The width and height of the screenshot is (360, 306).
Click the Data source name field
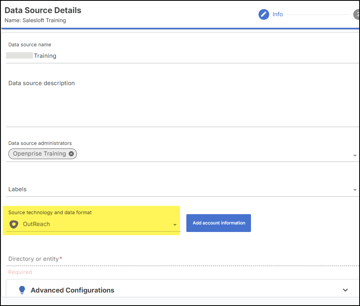point(183,56)
